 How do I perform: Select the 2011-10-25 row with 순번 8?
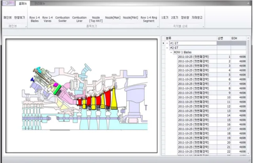coord(212,89)
